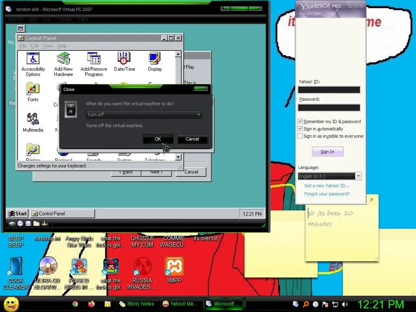Click Cancel in the background wizard window
Image resolution: width=416 pixels, height=312 pixels.
[x=191, y=172]
